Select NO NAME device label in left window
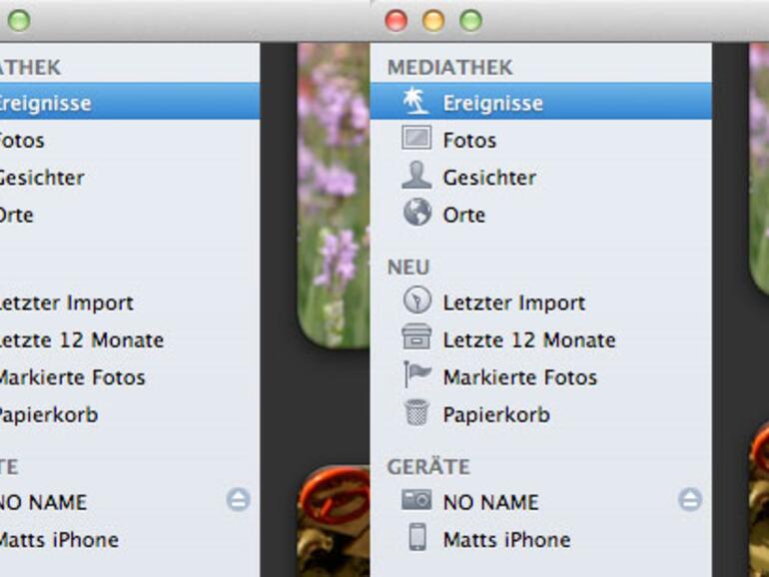This screenshot has height=577, width=769. 43,502
